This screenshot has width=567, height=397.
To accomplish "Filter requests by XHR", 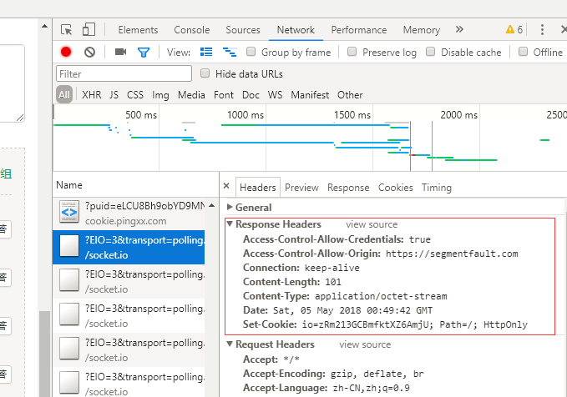I will coord(92,94).
